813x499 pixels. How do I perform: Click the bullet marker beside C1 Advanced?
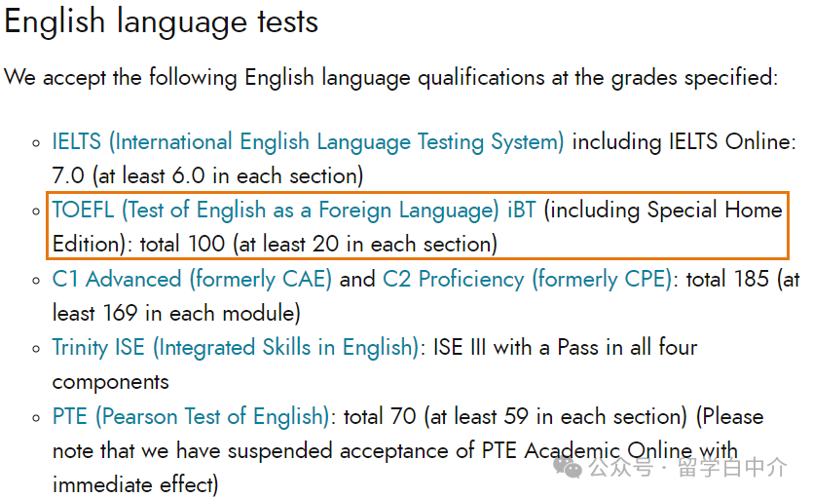click(x=36, y=281)
